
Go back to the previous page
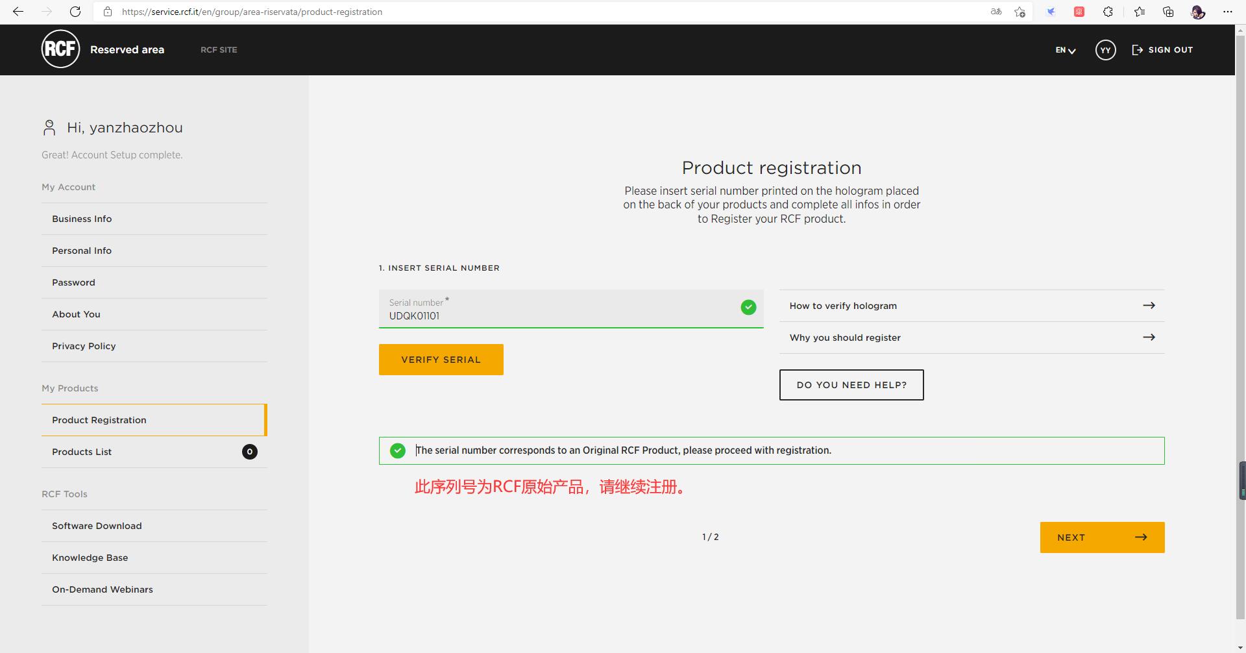coord(18,12)
